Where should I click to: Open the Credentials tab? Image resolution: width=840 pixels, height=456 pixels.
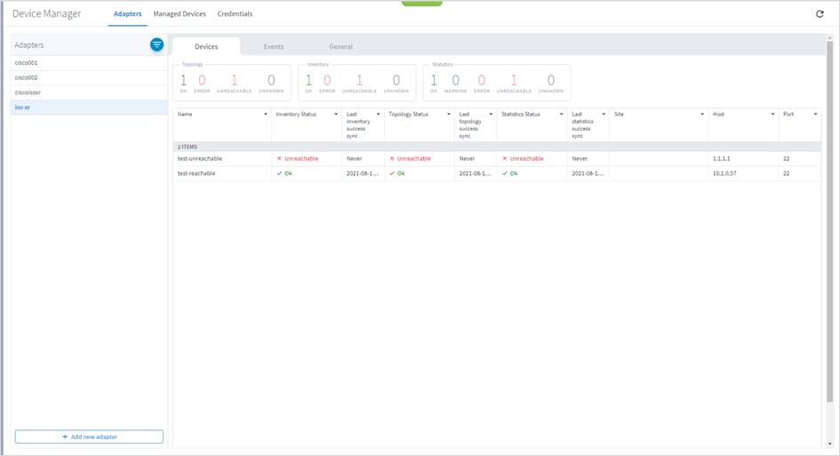(235, 14)
